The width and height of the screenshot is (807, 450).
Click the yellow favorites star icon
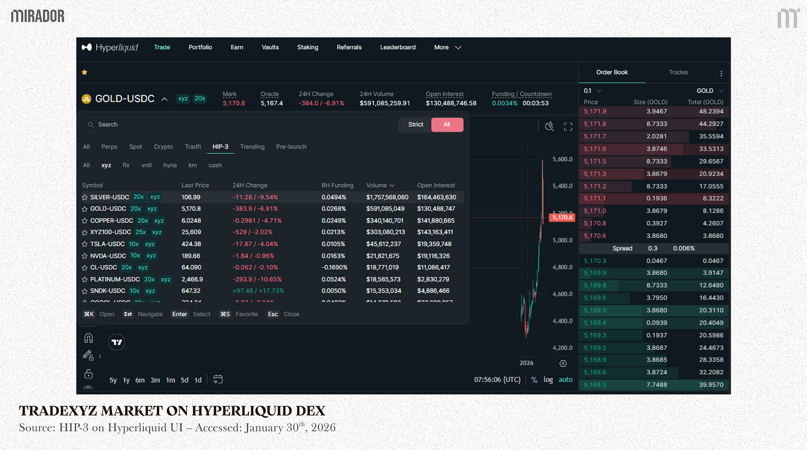click(85, 72)
